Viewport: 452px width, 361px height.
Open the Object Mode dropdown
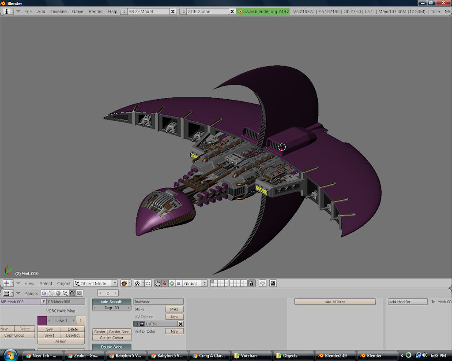click(x=95, y=283)
